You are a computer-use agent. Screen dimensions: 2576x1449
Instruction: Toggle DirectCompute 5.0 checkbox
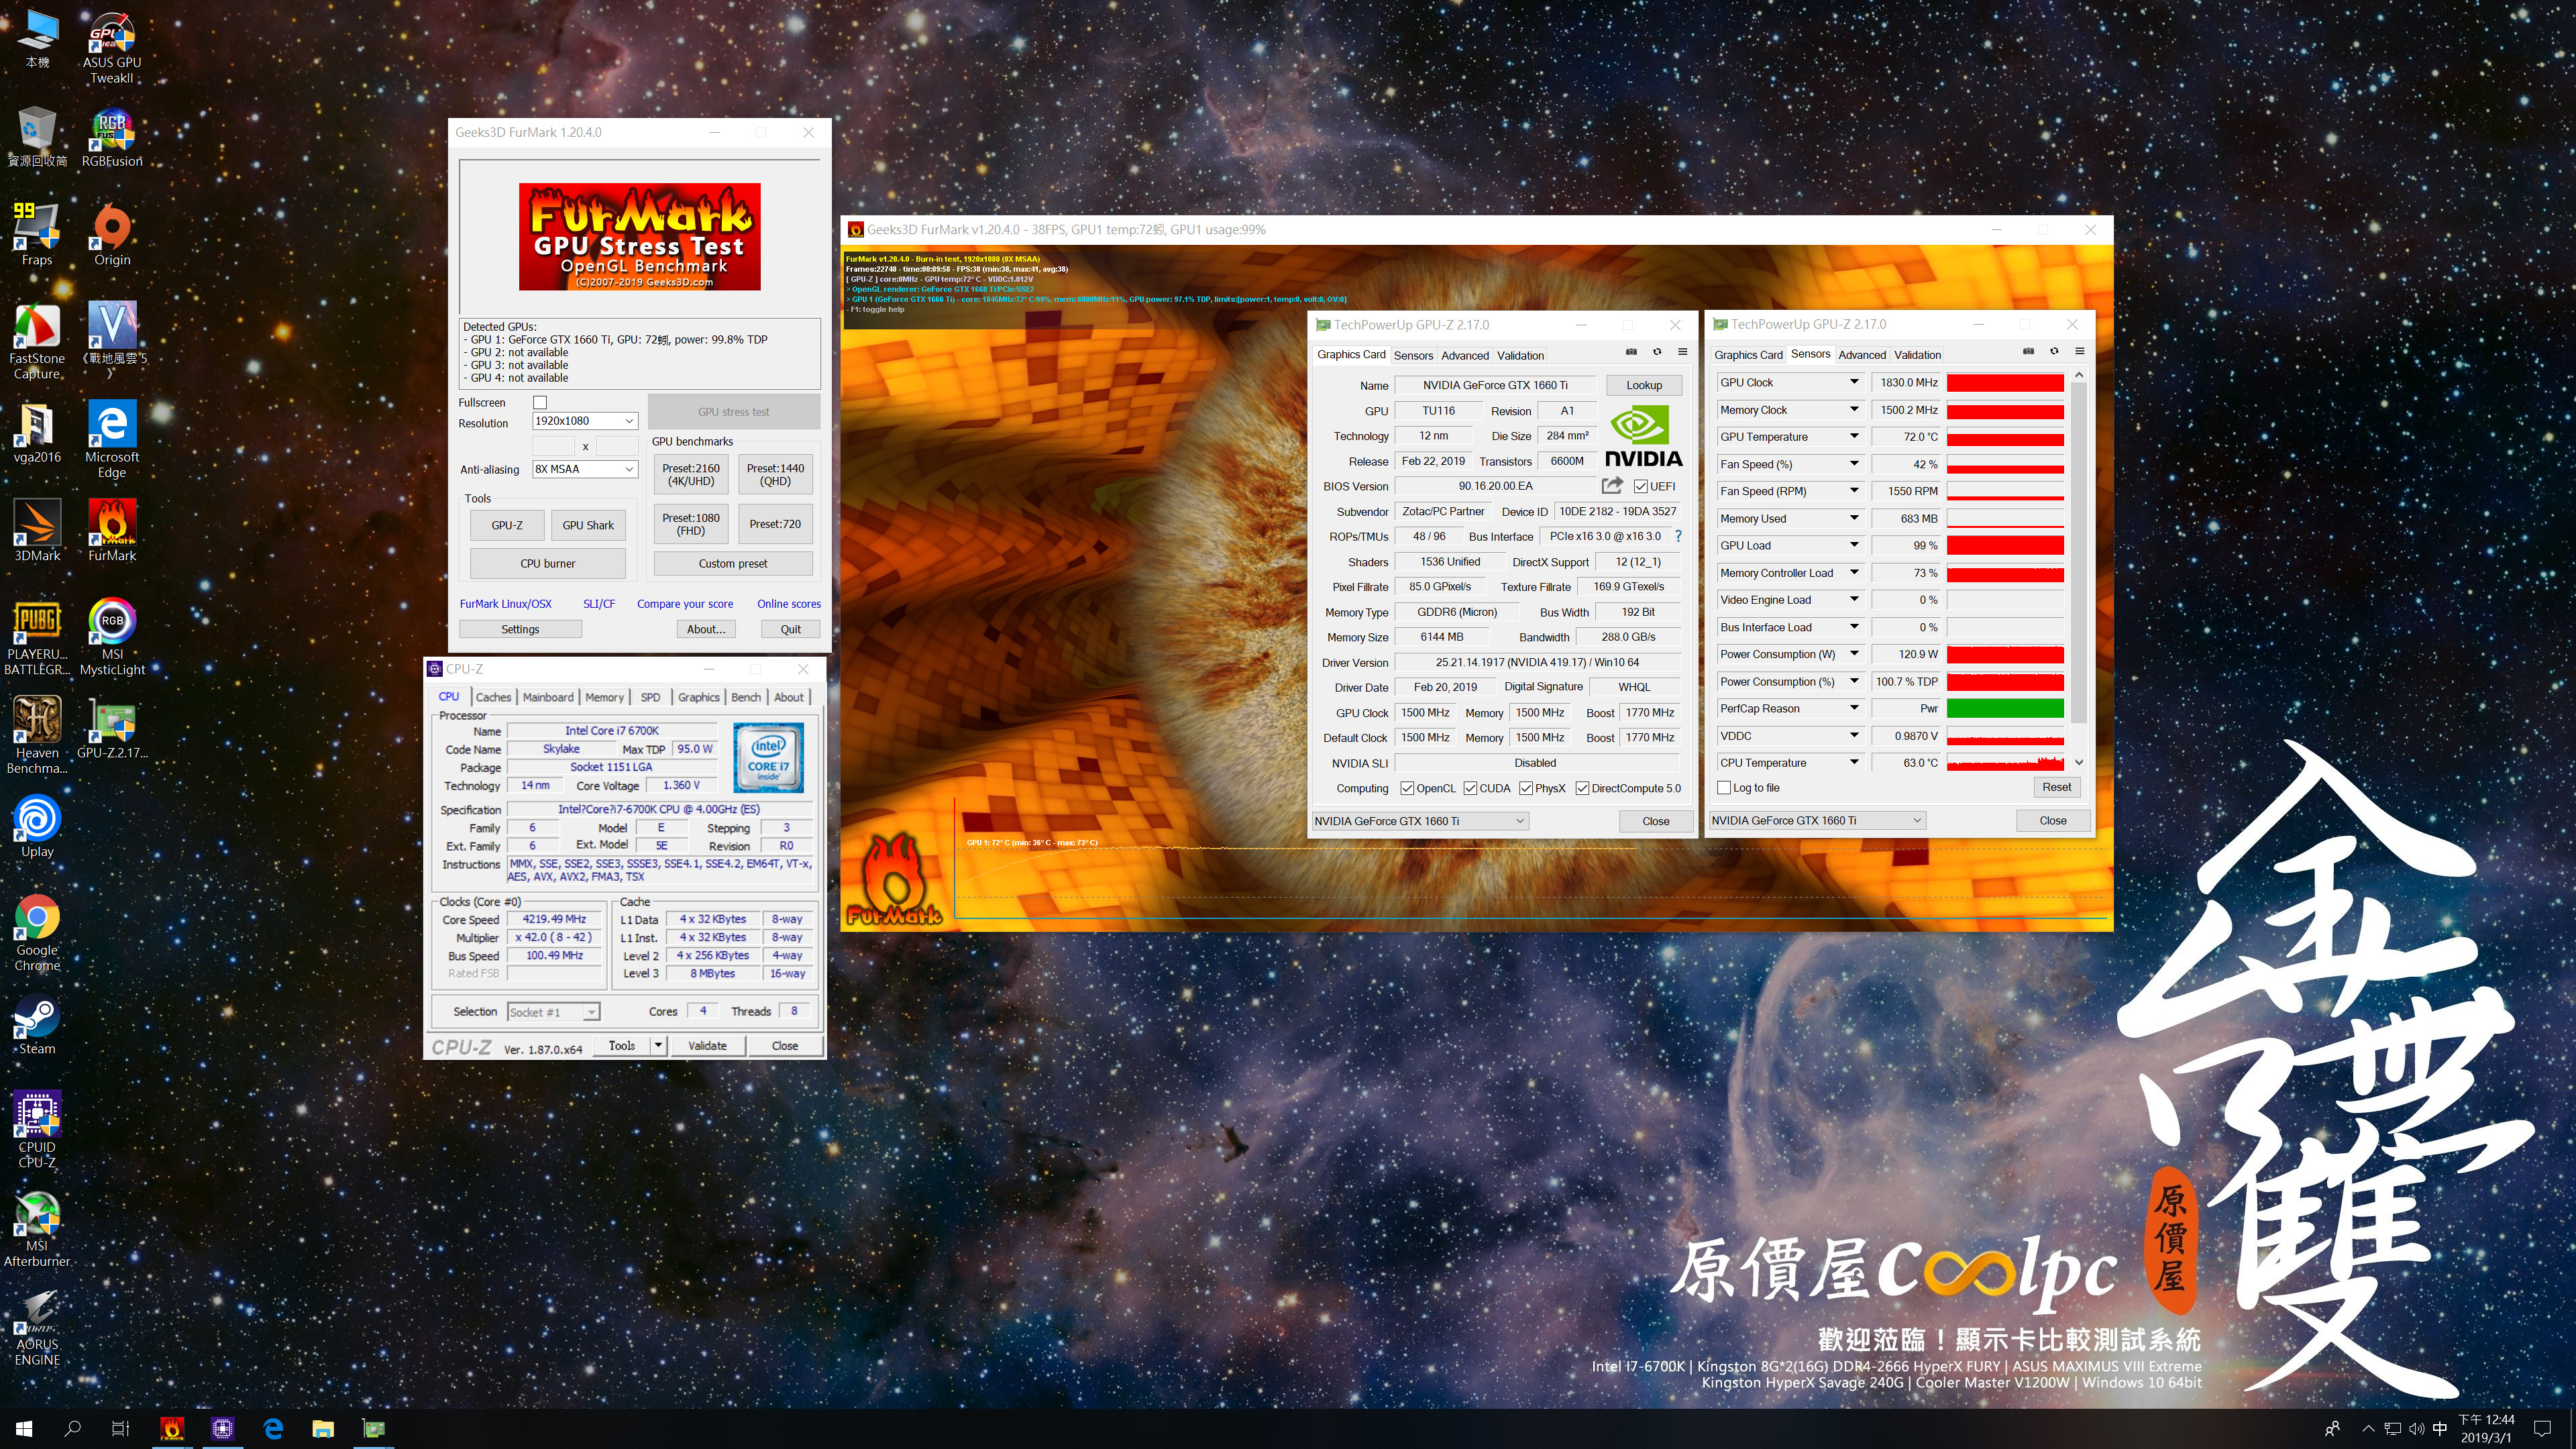1582,788
